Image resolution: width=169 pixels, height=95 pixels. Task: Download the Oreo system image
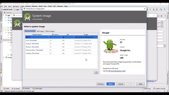(33, 40)
